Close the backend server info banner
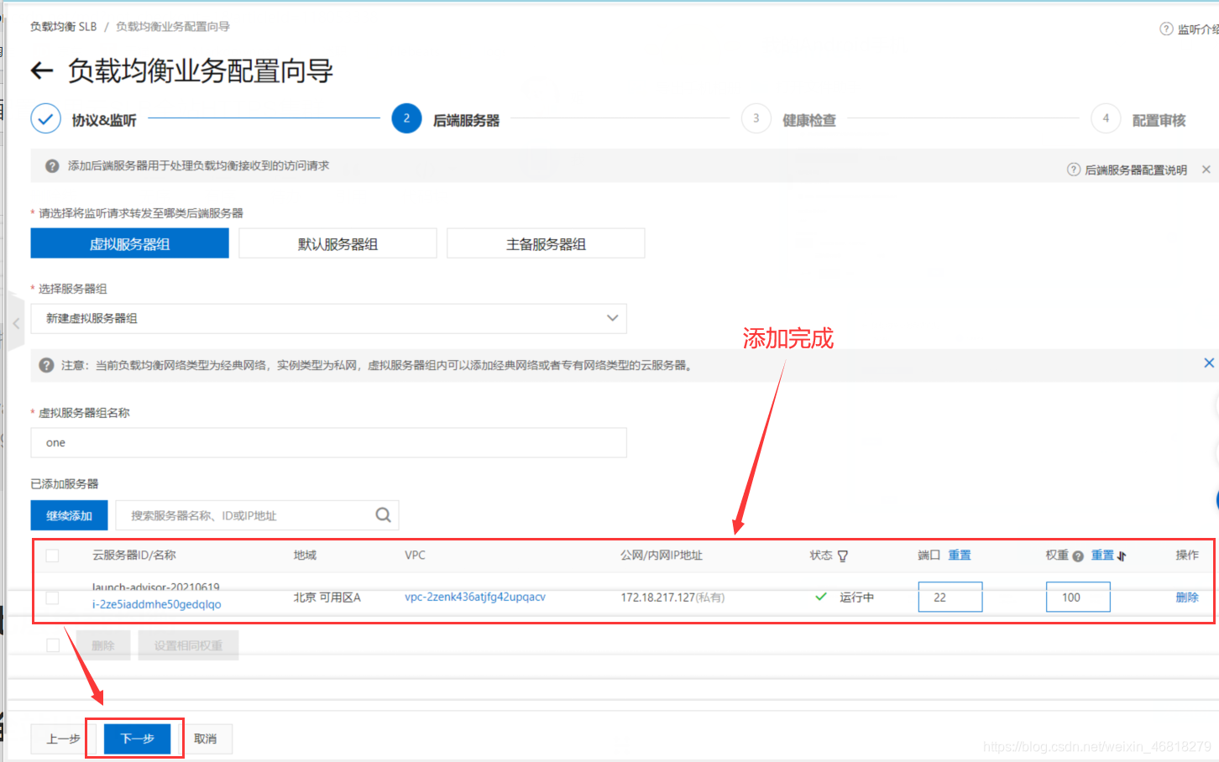1219x762 pixels. tap(1206, 170)
